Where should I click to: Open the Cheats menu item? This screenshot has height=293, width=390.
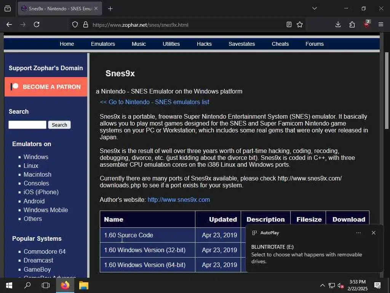coord(280,44)
